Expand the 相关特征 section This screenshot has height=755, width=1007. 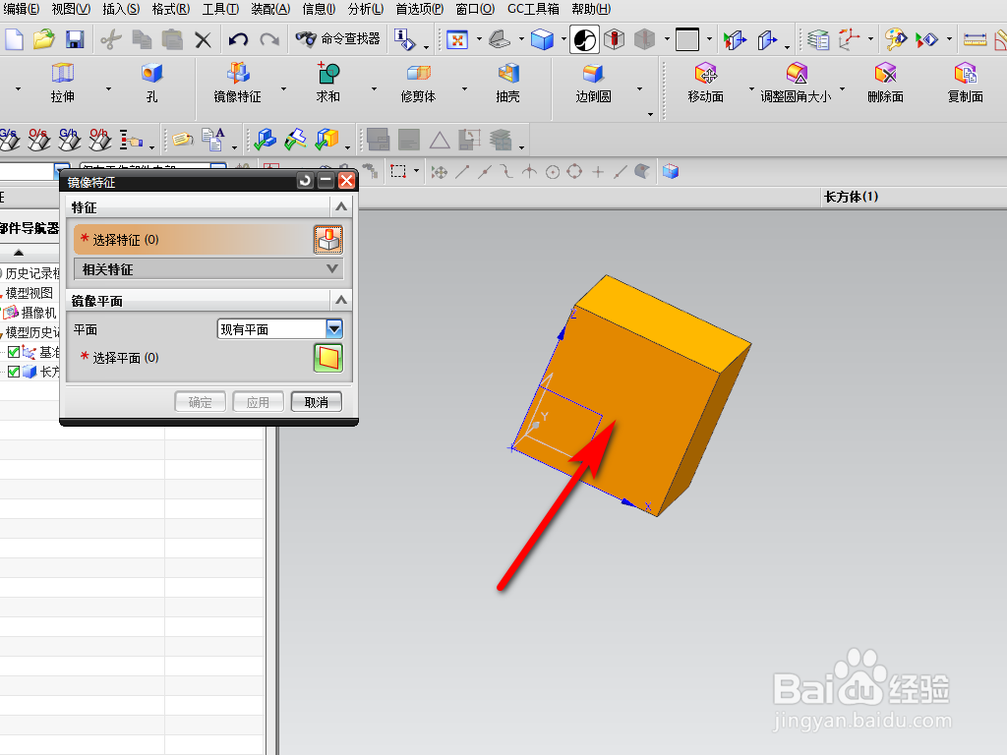(333, 268)
